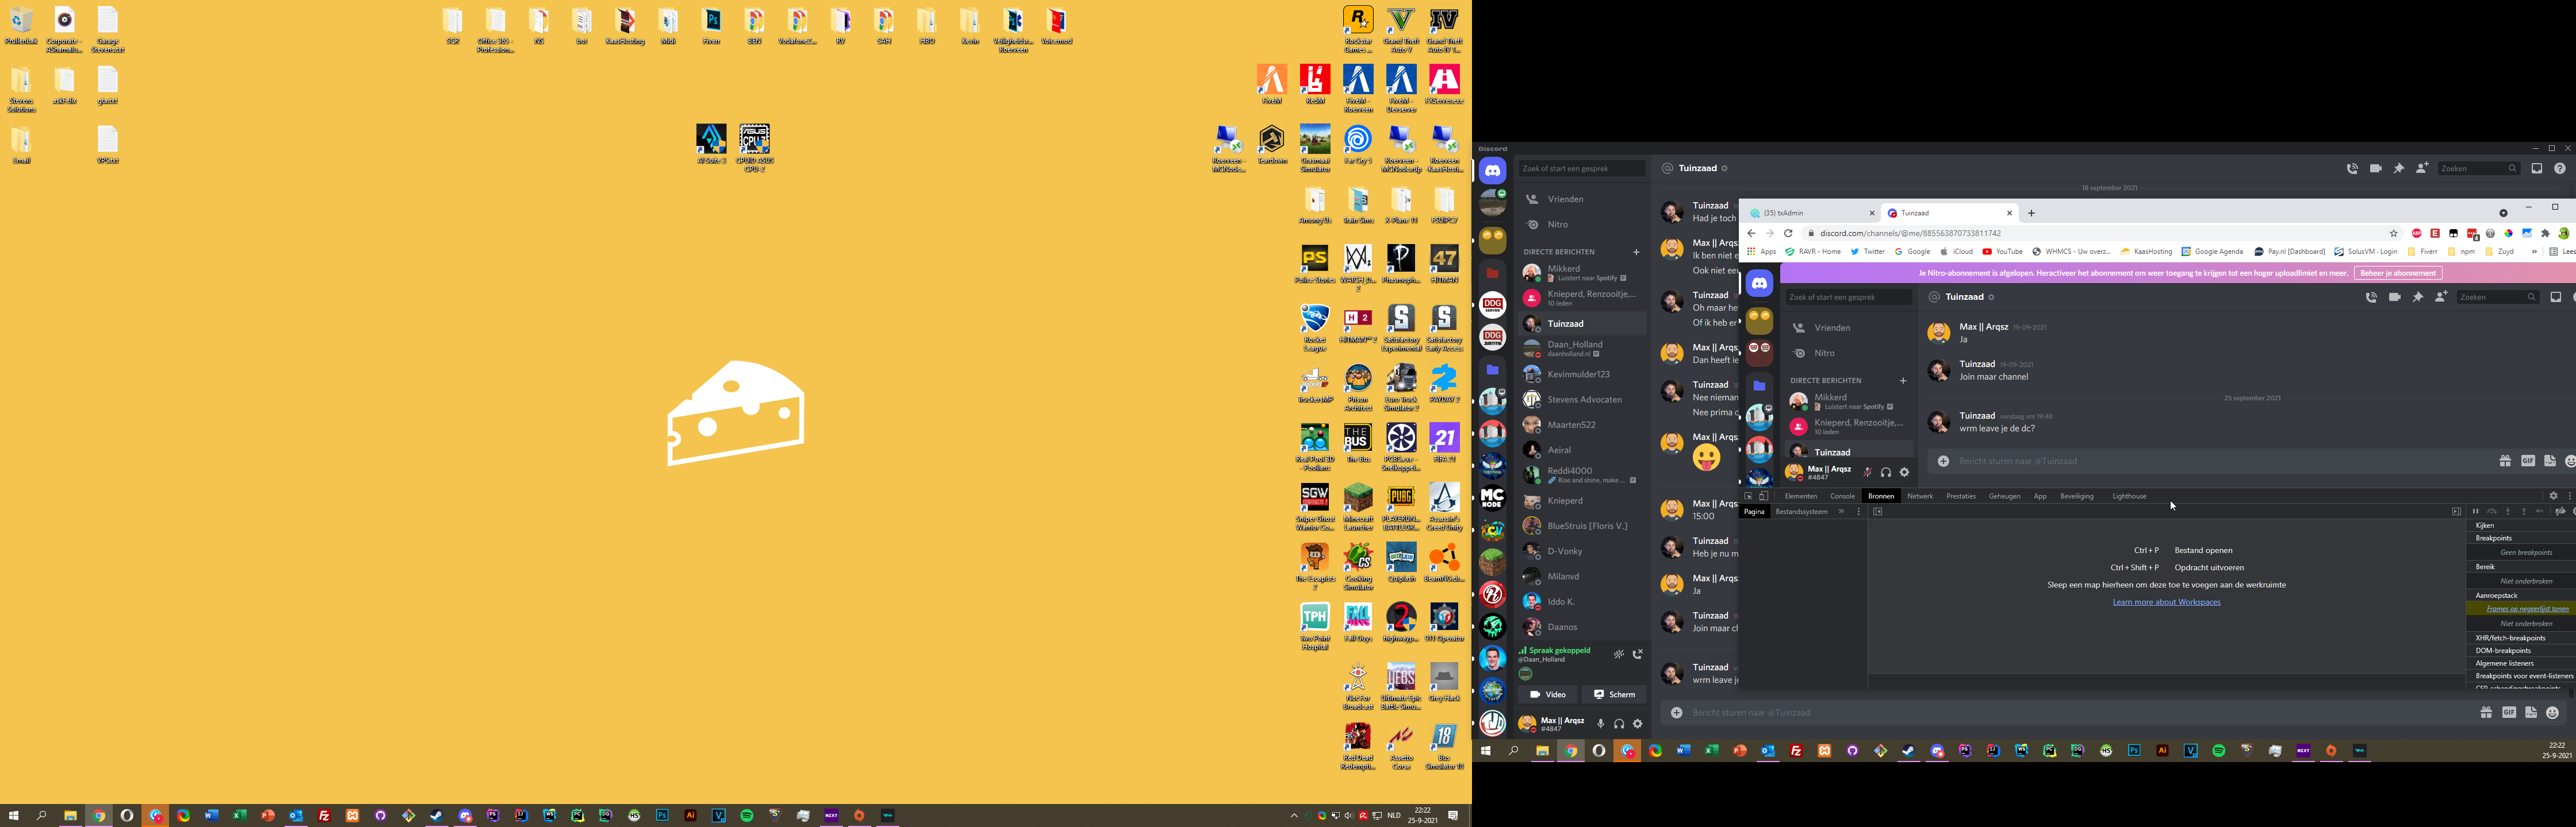Click the Beheer je abonnement button

(x=2397, y=273)
